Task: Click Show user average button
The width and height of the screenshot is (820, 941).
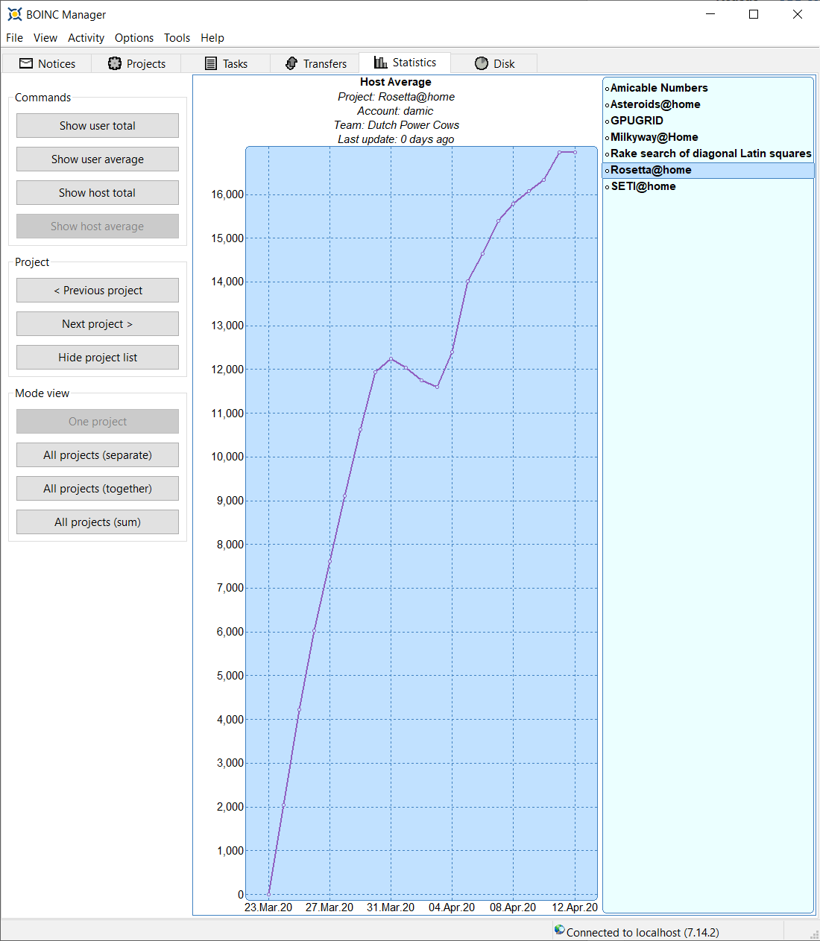Action: pos(98,159)
